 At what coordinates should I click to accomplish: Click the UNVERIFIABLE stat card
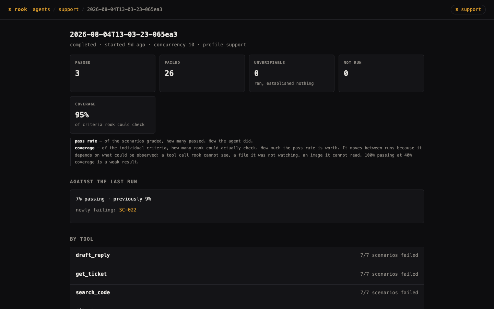click(x=292, y=73)
